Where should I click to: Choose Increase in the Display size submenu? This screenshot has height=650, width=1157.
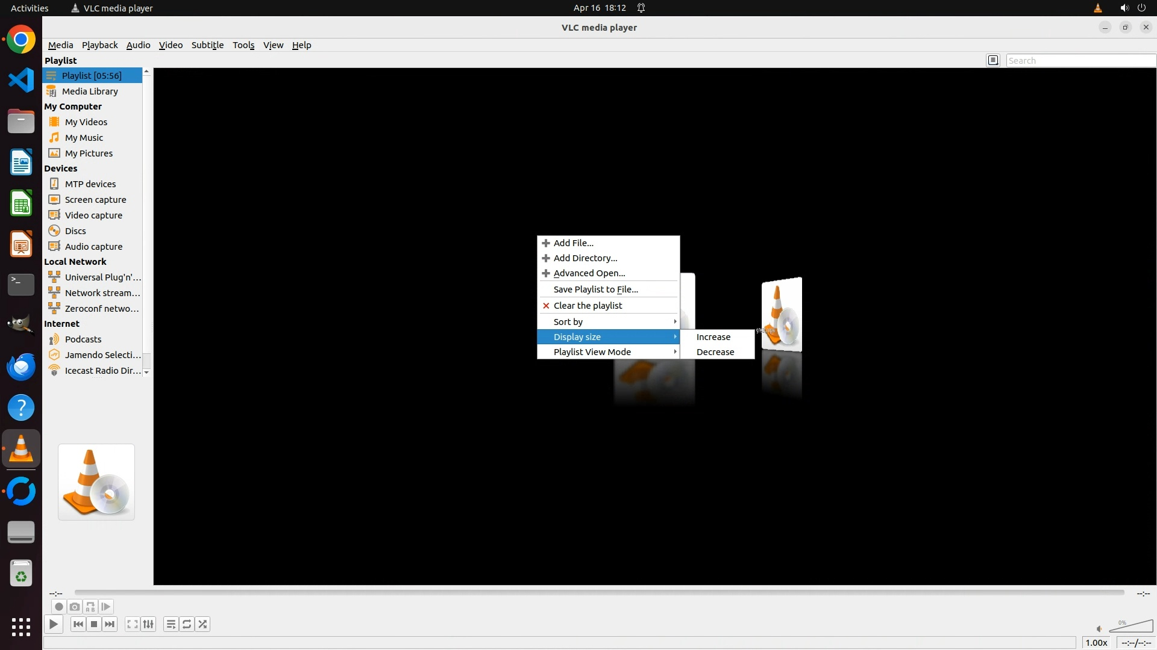pos(713,337)
